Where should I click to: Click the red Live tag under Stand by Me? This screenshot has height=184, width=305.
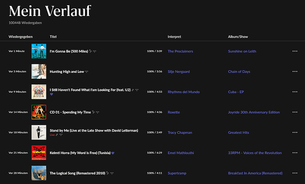(x=52, y=135)
